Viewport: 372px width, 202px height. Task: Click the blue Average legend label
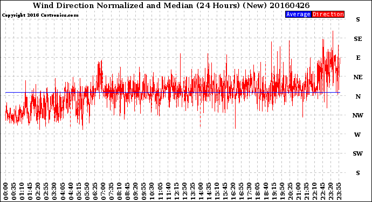click(298, 14)
